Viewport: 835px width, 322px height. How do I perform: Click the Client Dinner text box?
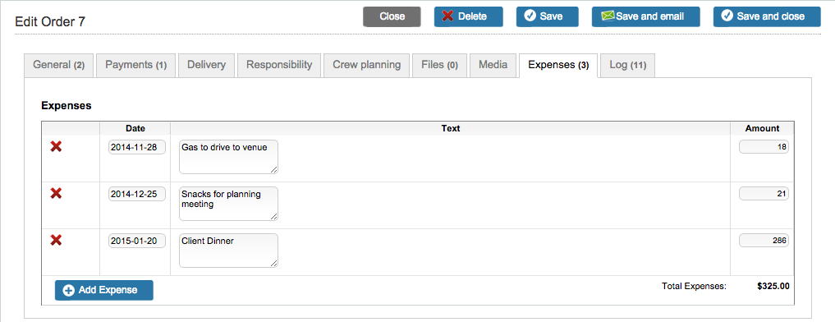[x=228, y=251]
